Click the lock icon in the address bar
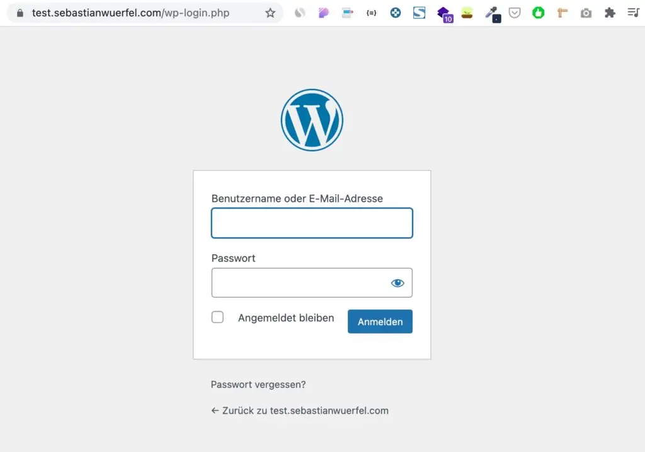 pyautogui.click(x=20, y=13)
